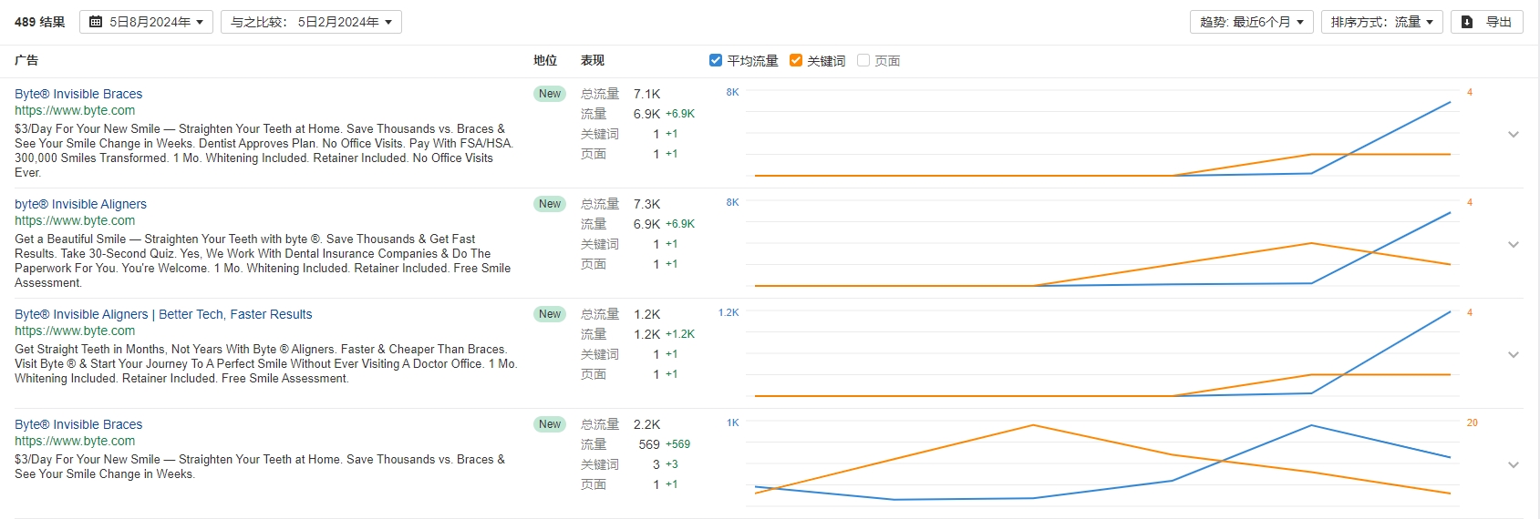The width and height of the screenshot is (1540, 519).
Task: Click the New badge of Better Tech ad
Action: point(550,314)
